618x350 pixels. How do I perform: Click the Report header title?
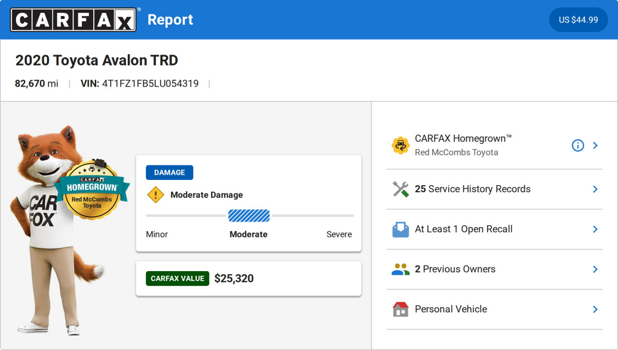[x=170, y=20]
